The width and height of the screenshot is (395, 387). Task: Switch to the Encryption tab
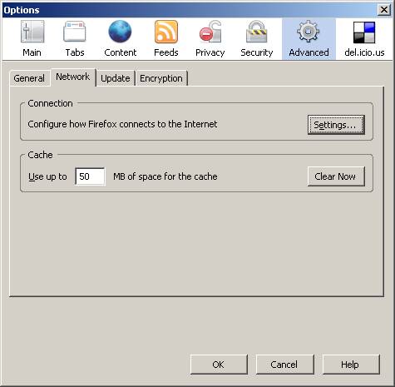coord(161,78)
